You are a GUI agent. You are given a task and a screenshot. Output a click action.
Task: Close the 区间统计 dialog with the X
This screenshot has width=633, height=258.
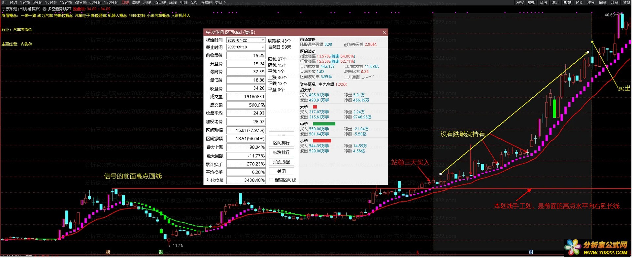tap(384, 32)
